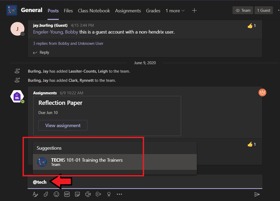Image resolution: width=280 pixels, height=201 pixels.
Task: Click the Assignments app backpack avatar
Action: tap(17, 96)
